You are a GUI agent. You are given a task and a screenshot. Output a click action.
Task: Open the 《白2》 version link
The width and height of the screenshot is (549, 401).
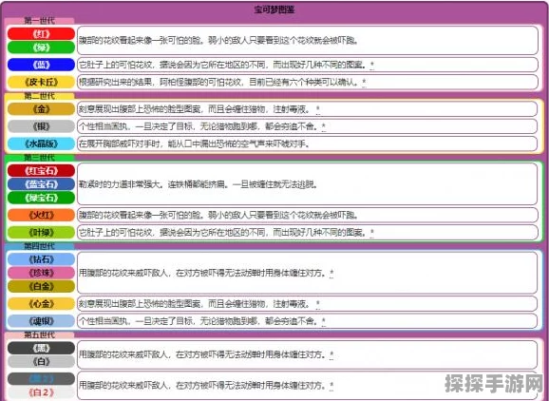[41, 392]
